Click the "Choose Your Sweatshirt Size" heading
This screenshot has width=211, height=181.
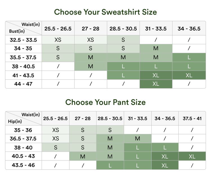tap(105, 12)
